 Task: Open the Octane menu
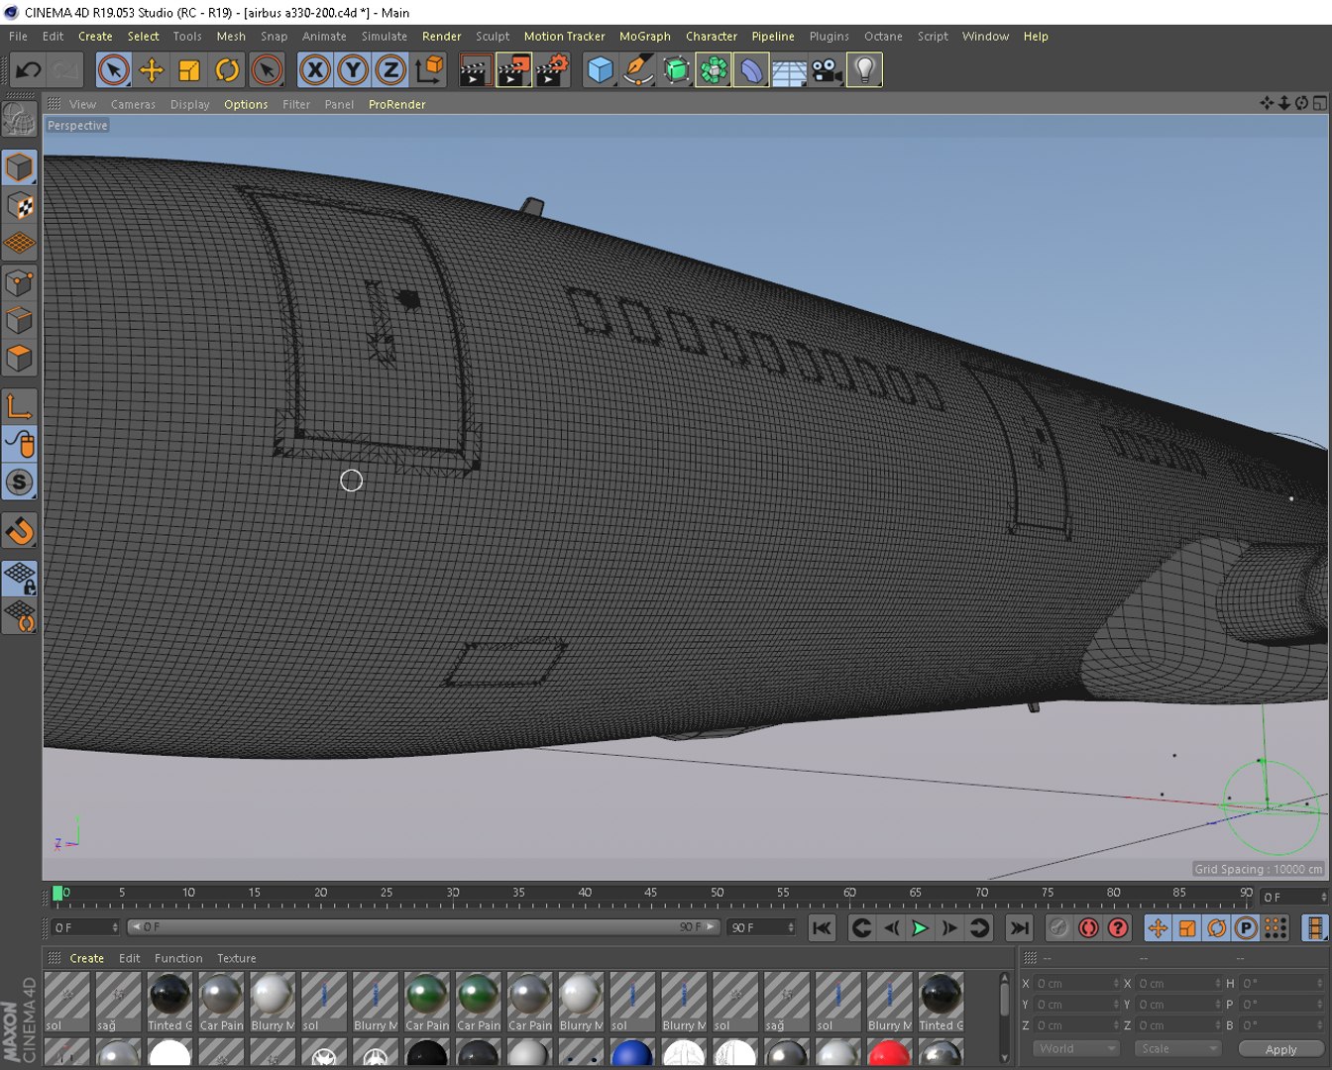click(883, 37)
